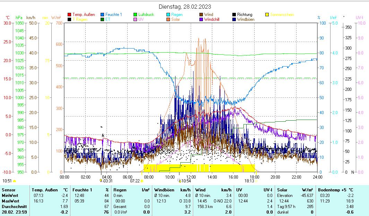This screenshot has width=369, height=216.
Task: Click humidity maximum value '84'
Action: pos(106,201)
